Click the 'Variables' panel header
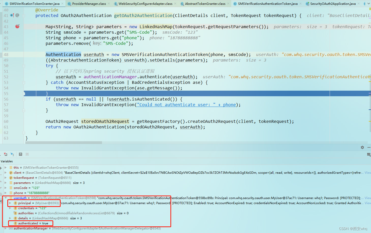 7,161
